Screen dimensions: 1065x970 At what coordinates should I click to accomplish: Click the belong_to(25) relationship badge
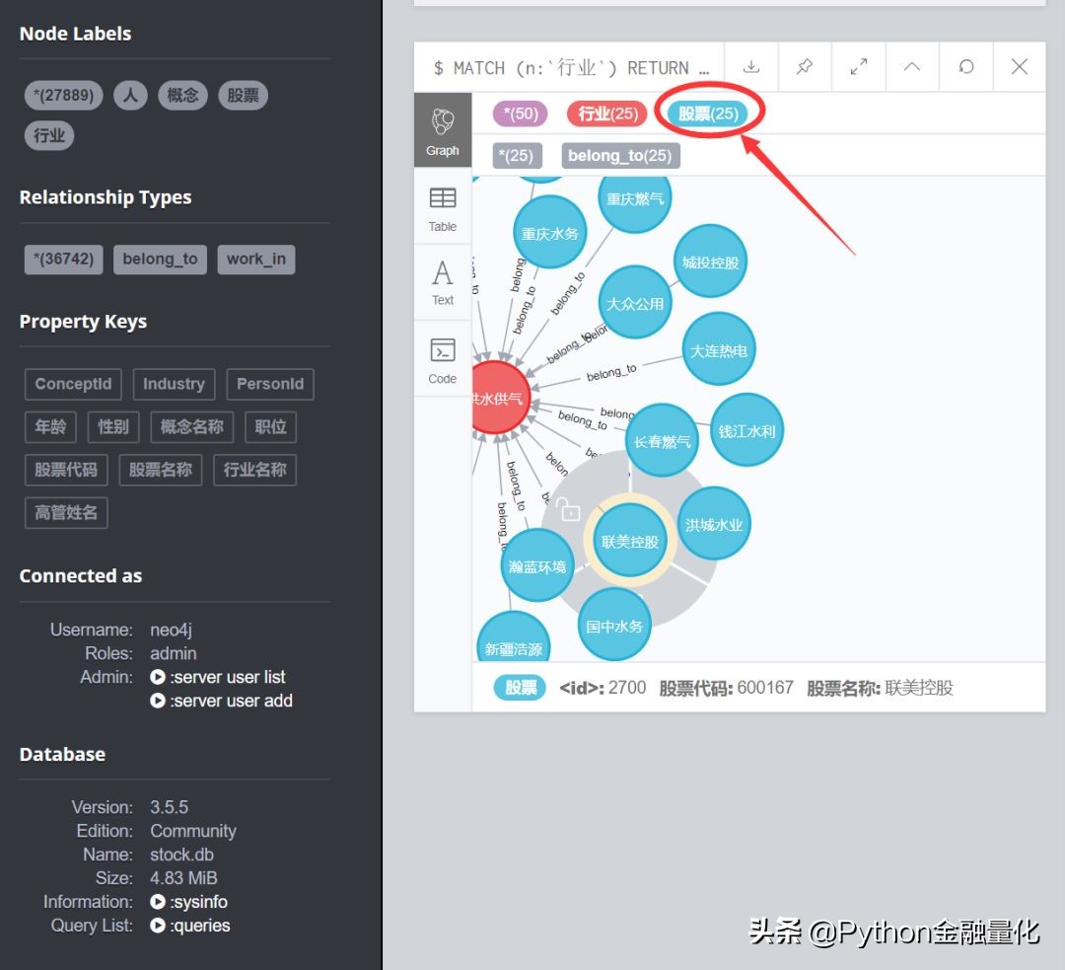click(x=620, y=156)
